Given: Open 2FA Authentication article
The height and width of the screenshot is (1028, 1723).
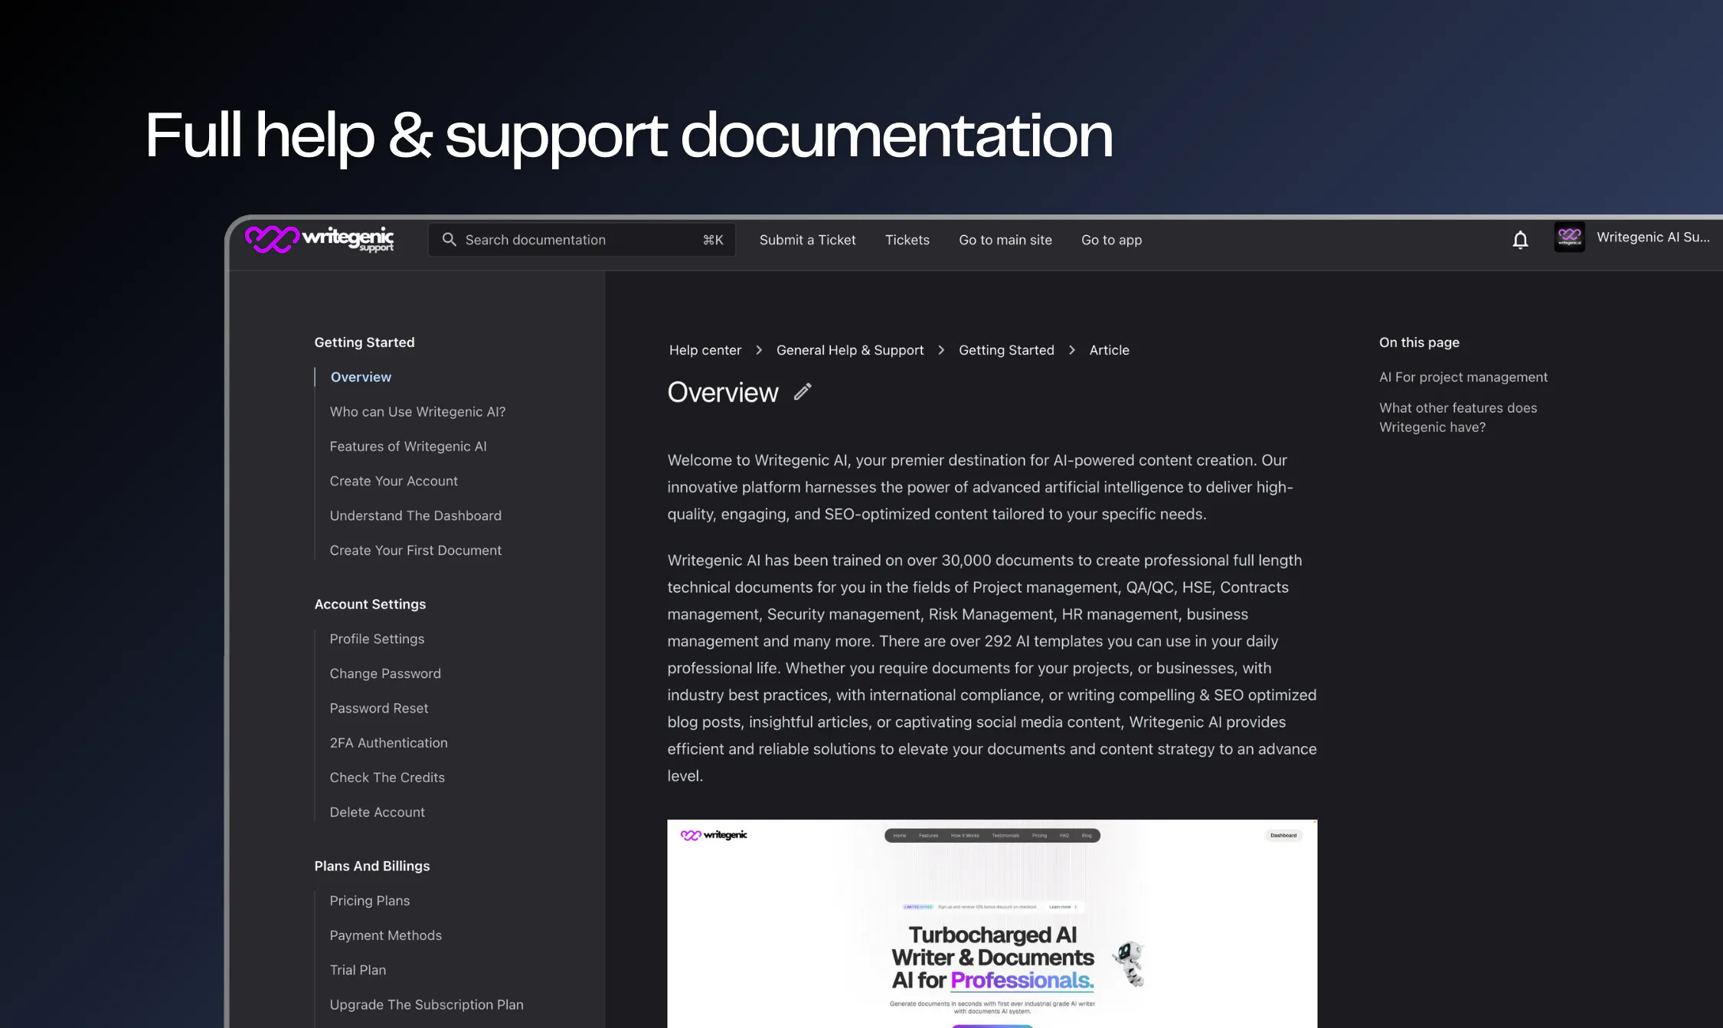Looking at the screenshot, I should [389, 743].
